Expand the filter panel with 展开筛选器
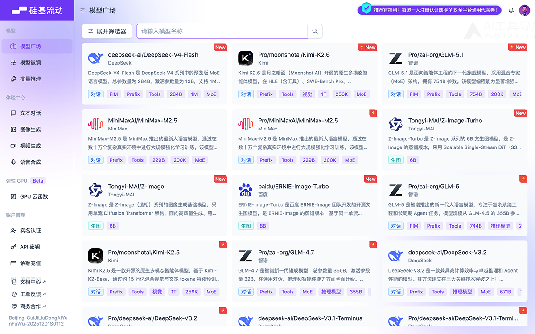The image size is (535, 334). tap(107, 31)
